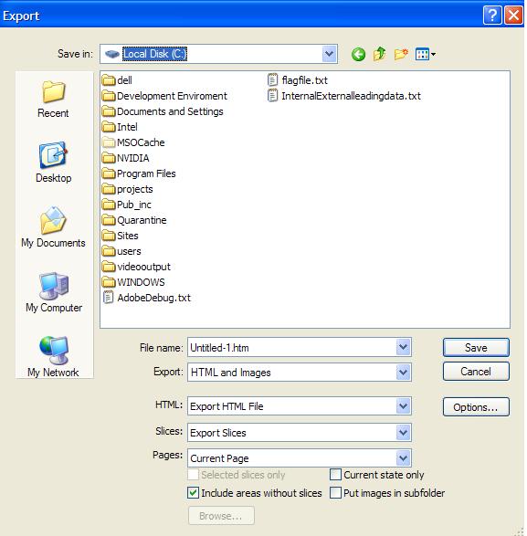Select the WINDOWS folder

click(x=133, y=282)
